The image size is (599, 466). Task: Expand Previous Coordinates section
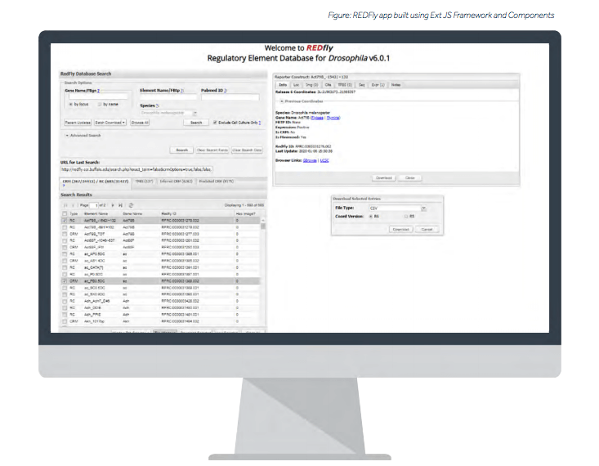point(282,101)
